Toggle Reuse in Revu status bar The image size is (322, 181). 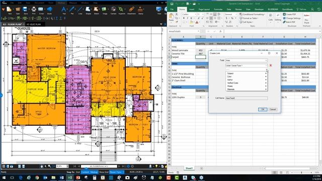tap(113, 172)
